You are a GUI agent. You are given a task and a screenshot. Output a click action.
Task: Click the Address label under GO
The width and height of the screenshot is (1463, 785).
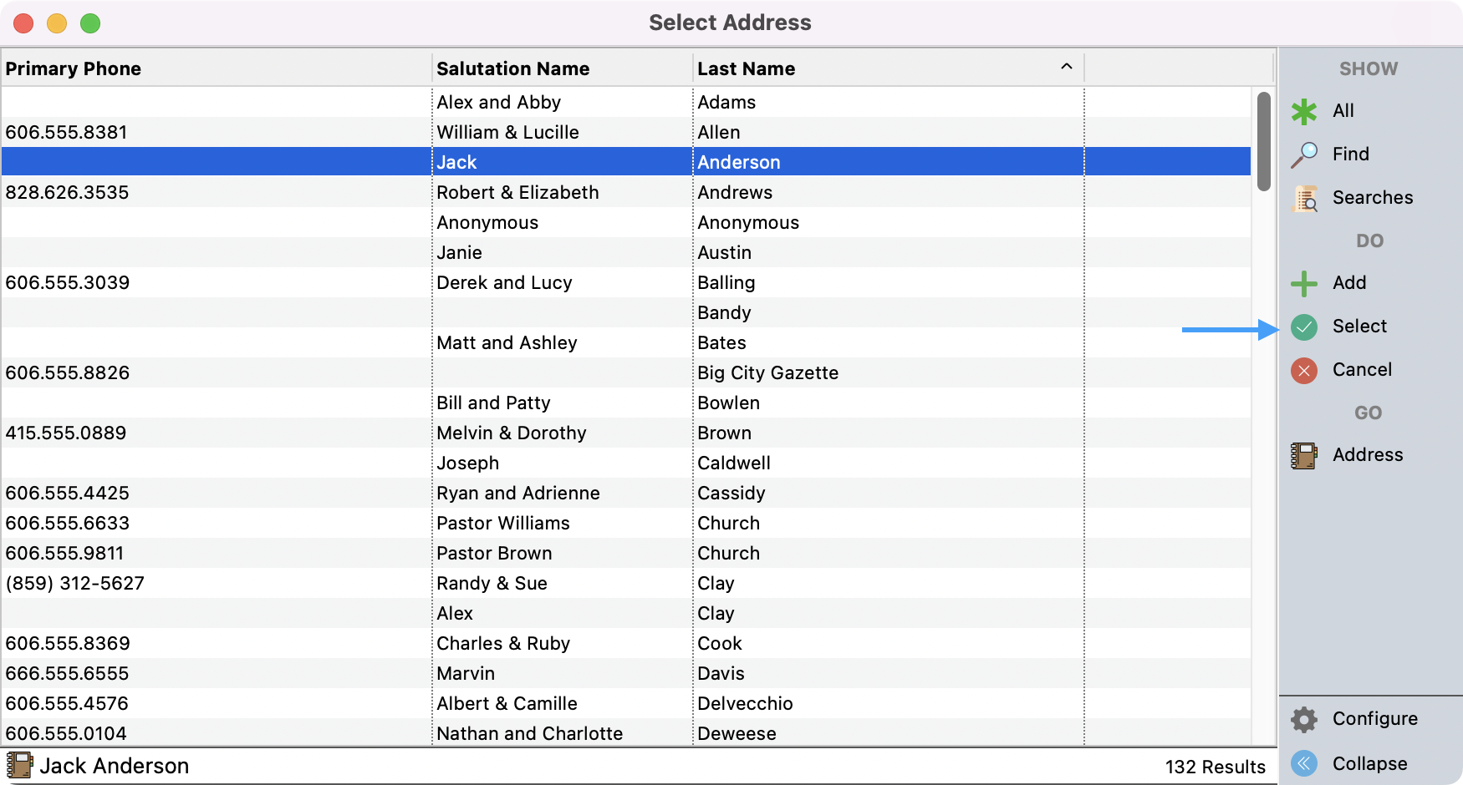click(x=1369, y=455)
